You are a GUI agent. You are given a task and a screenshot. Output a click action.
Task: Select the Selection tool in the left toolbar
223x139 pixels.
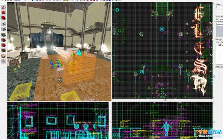[3, 7]
